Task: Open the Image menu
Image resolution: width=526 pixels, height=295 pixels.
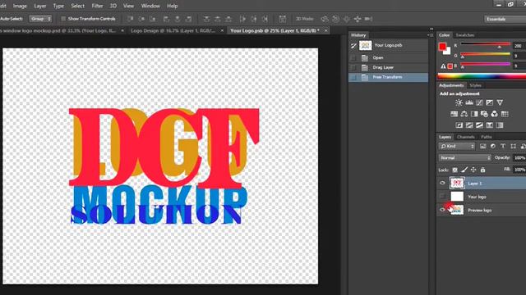Action: (x=20, y=6)
